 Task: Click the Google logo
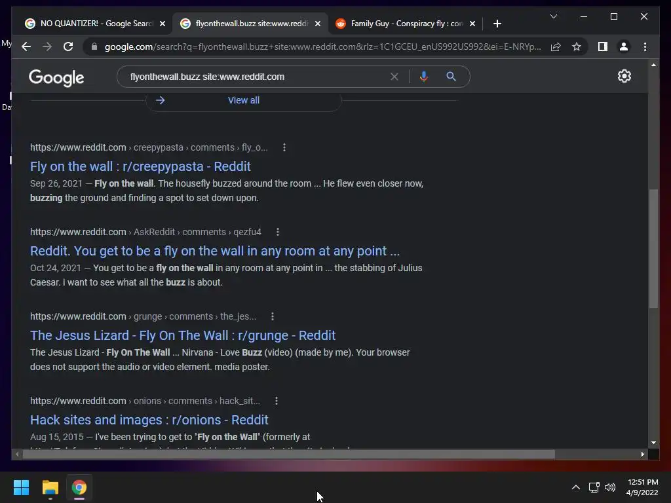(56, 77)
